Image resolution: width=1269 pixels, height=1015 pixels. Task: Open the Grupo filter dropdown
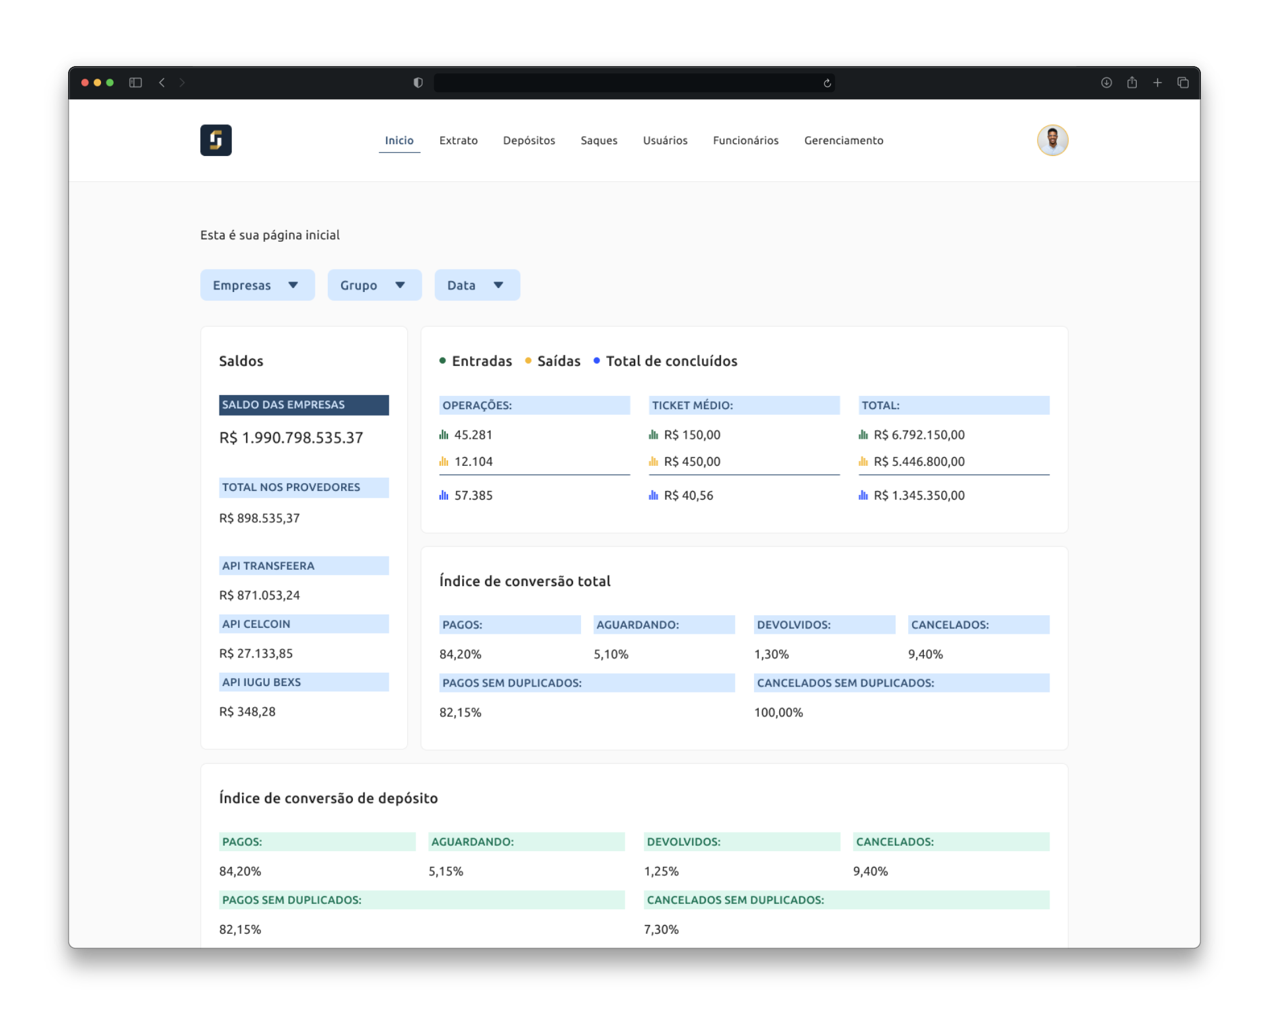point(374,285)
